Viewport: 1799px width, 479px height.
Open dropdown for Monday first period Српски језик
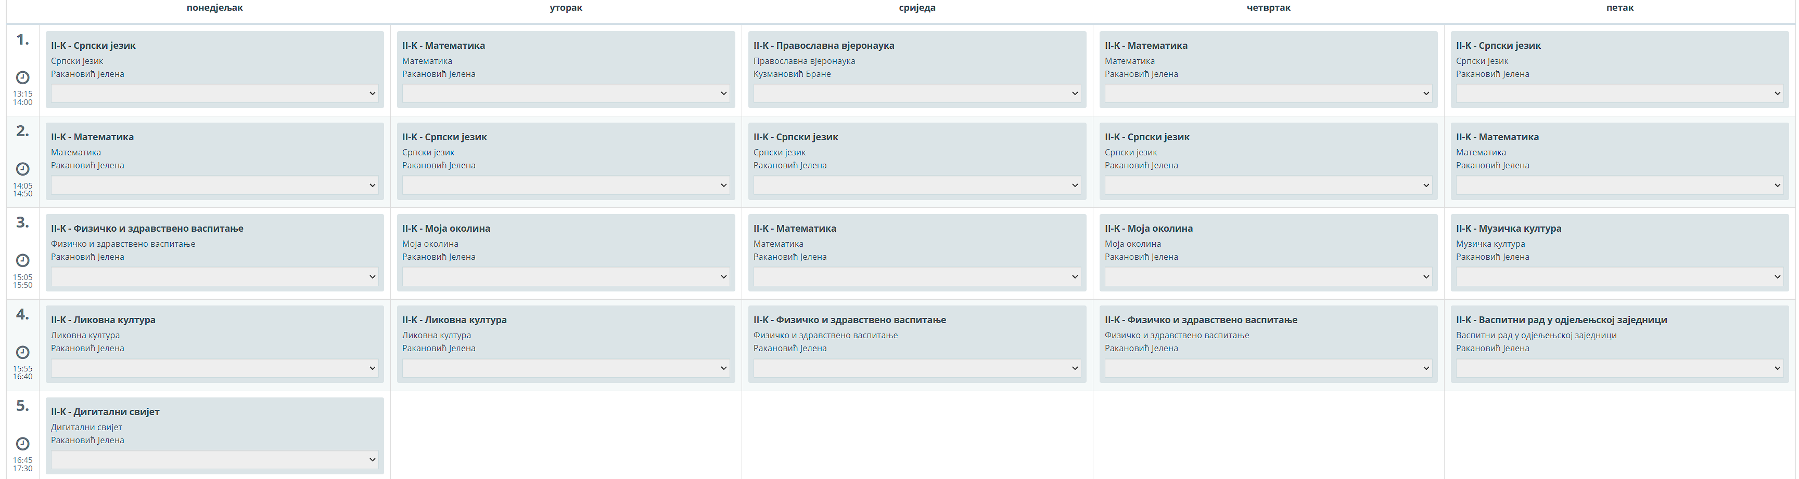point(214,94)
